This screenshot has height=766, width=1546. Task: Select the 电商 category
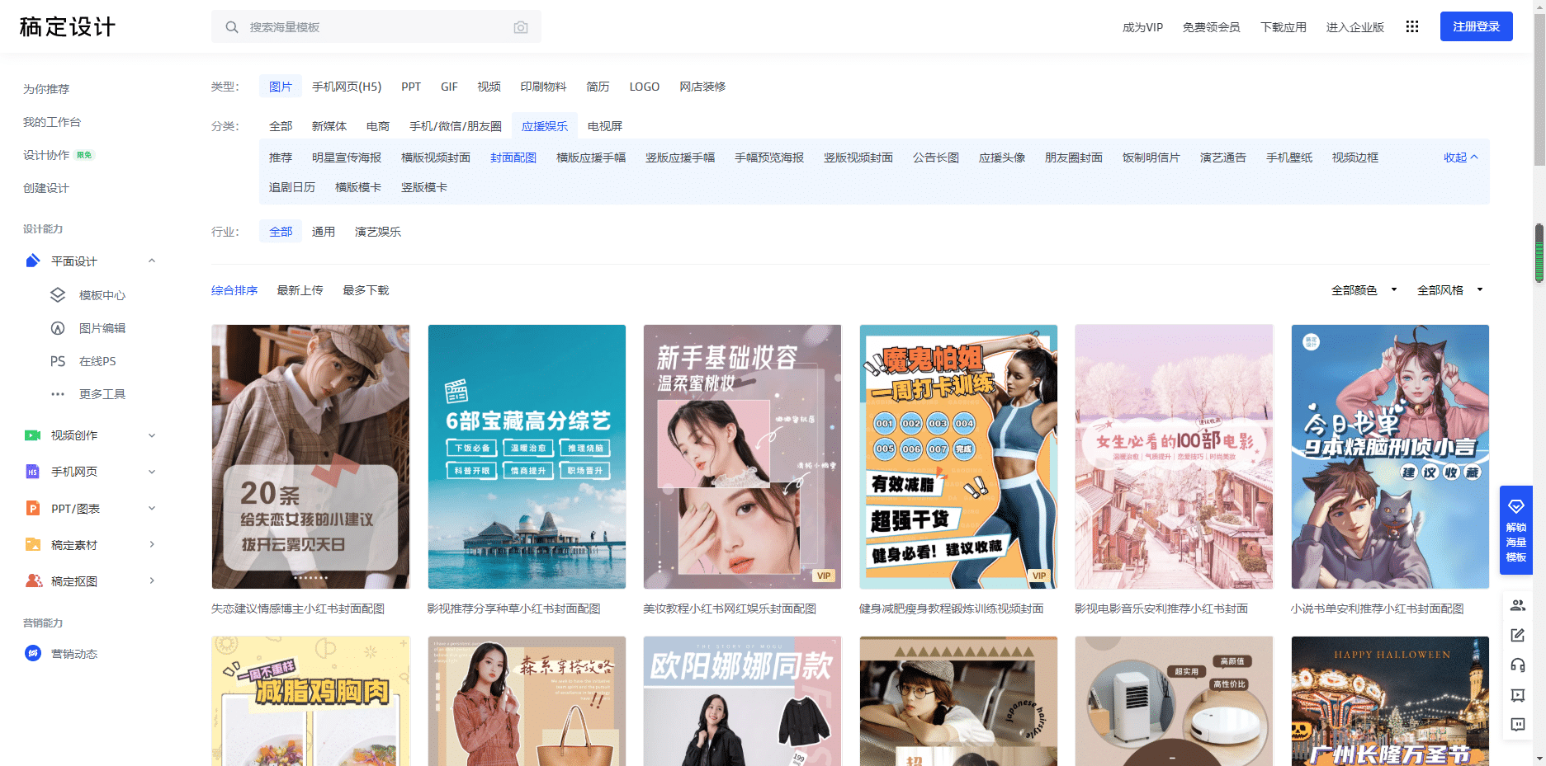[378, 126]
